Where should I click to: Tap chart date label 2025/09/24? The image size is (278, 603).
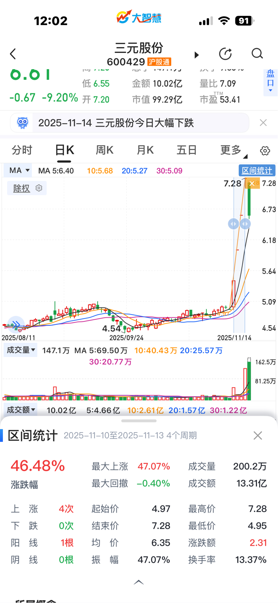[127, 338]
